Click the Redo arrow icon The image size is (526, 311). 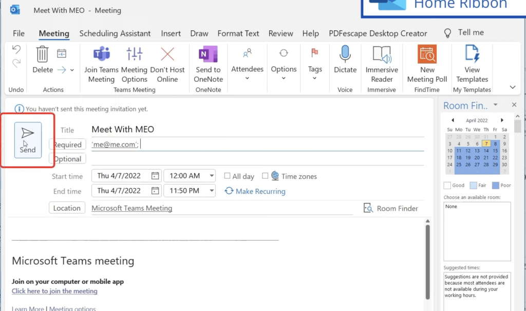(x=16, y=63)
